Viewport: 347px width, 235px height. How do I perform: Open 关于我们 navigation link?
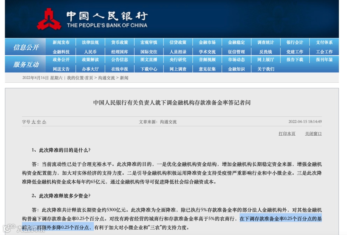point(266,69)
